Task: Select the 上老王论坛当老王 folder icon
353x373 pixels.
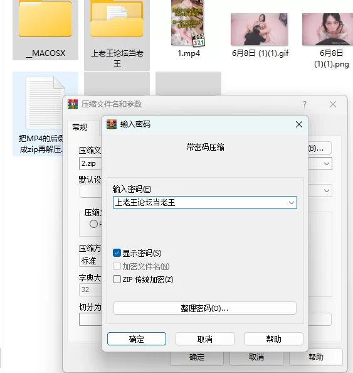Action: tap(117, 19)
